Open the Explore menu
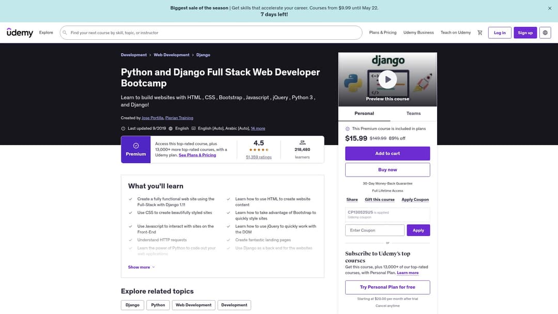Image resolution: width=558 pixels, height=314 pixels. (x=46, y=33)
